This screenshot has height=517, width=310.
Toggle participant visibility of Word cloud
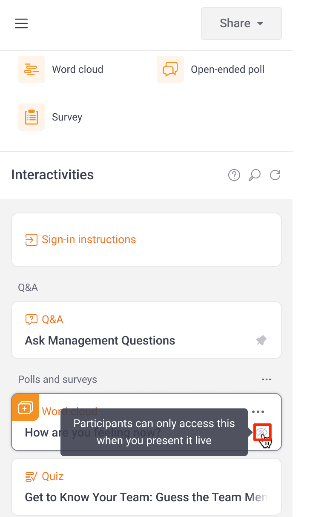[262, 433]
